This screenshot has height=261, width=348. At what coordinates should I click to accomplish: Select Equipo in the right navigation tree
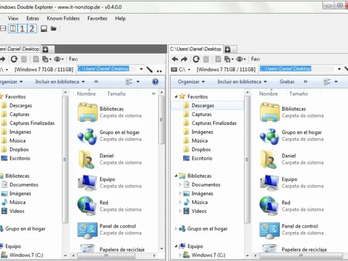[195, 246]
